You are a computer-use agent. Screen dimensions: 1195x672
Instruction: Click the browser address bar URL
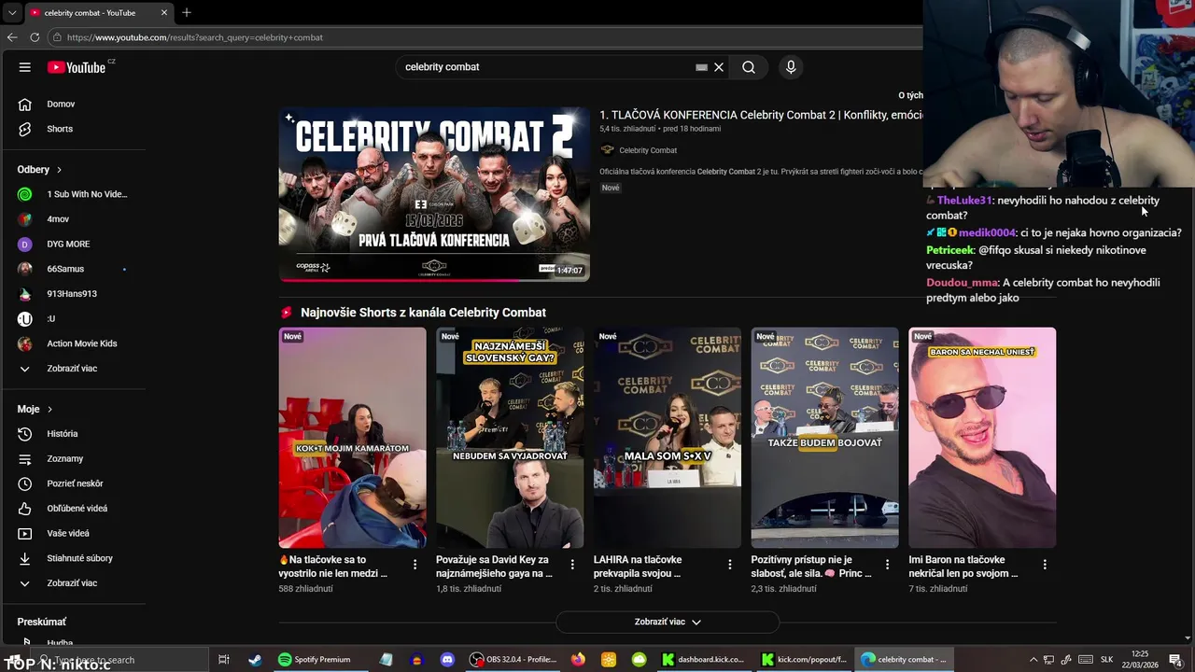pos(195,37)
